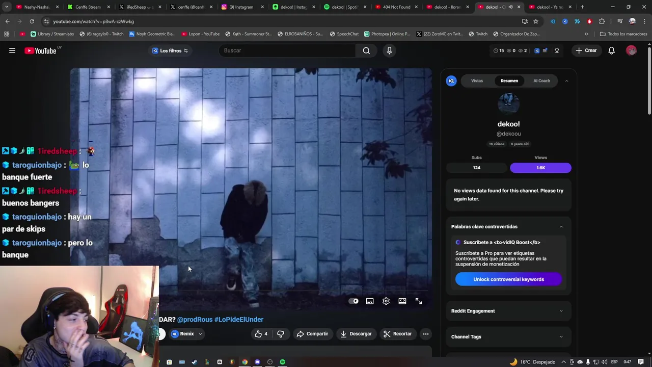Open the Remix dropdown arrow
Image resolution: width=652 pixels, height=367 pixels.
coord(200,334)
